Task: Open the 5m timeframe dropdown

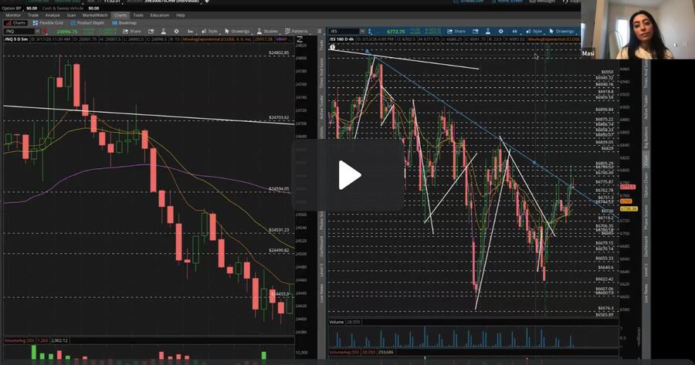Action: [190, 32]
